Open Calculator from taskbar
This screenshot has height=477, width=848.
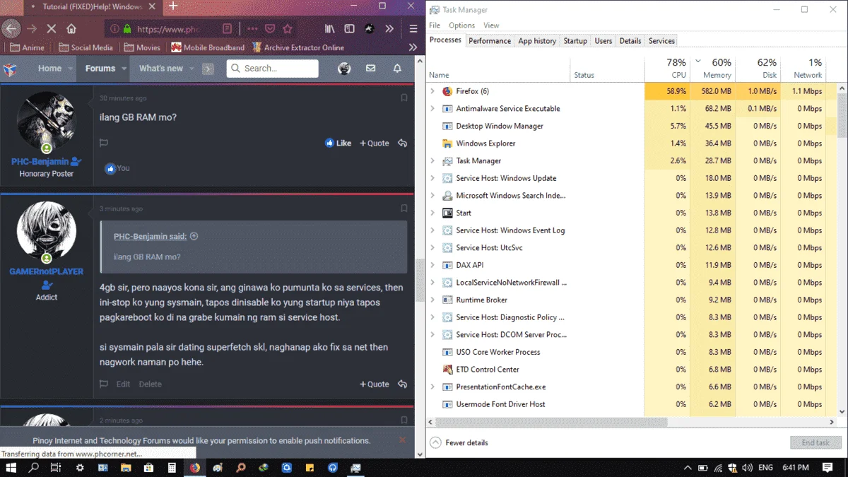point(171,468)
